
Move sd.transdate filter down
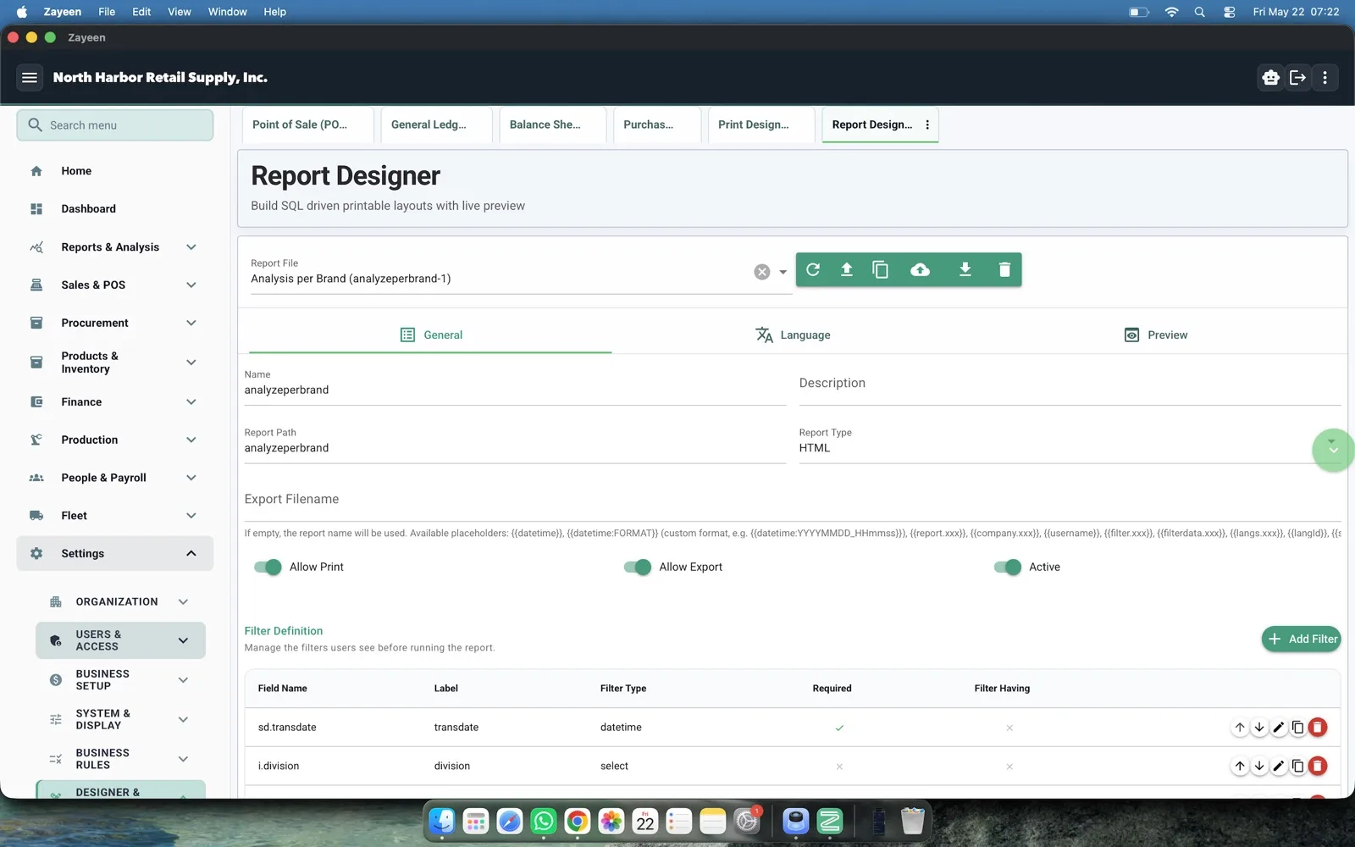click(x=1259, y=728)
